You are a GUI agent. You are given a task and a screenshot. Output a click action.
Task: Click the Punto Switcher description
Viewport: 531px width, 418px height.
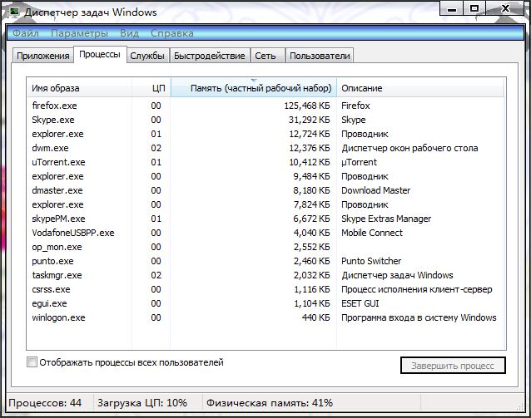pos(371,261)
